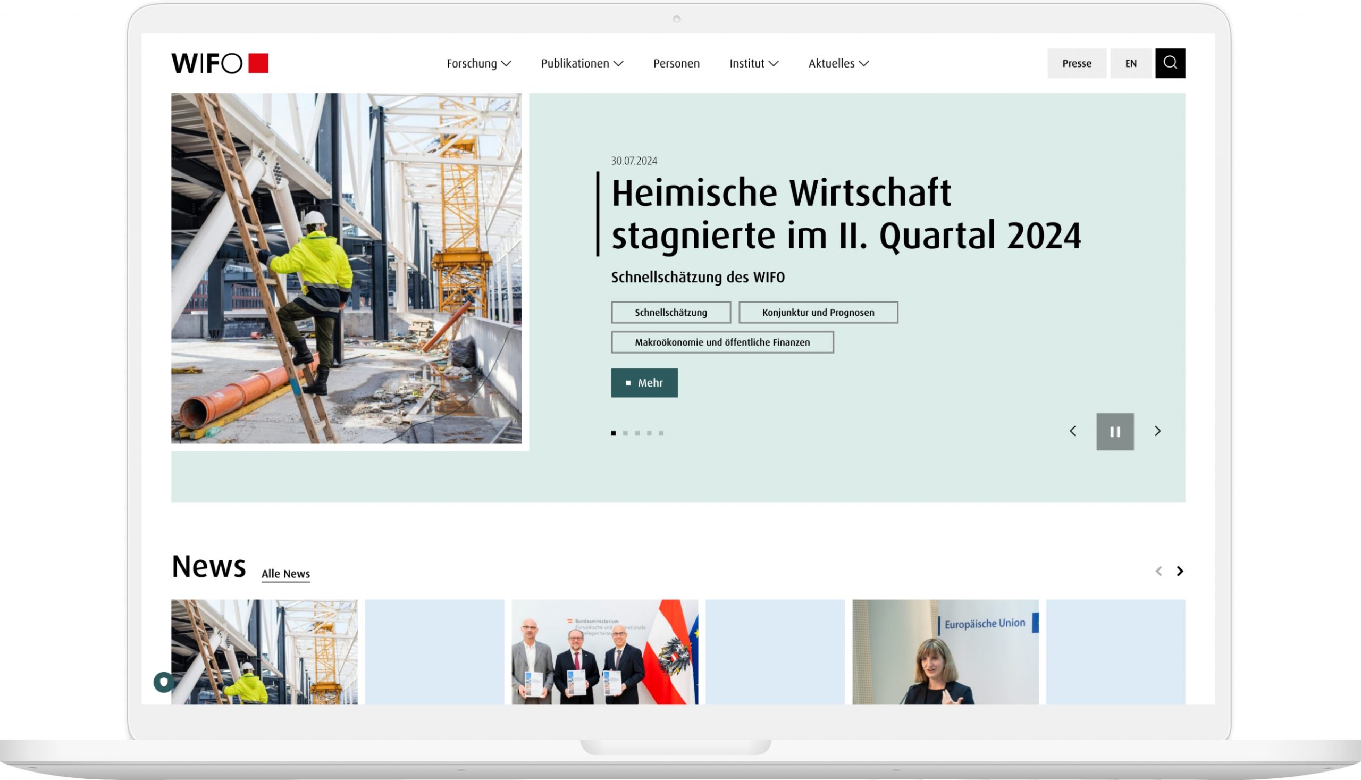This screenshot has width=1361, height=780.
Task: Open headline Heimische Wirtschaft stagnierte
Action: click(846, 214)
